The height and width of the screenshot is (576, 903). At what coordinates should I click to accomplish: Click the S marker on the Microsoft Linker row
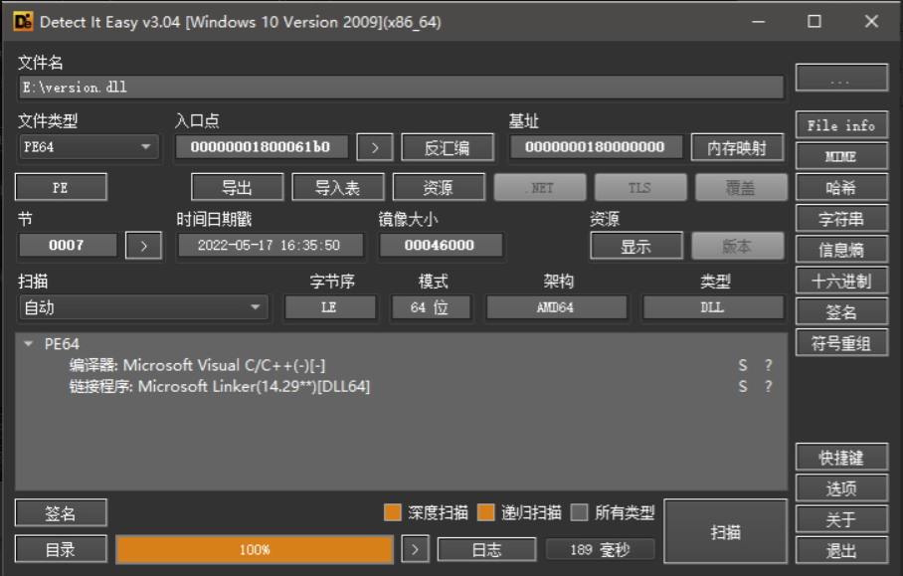point(742,386)
